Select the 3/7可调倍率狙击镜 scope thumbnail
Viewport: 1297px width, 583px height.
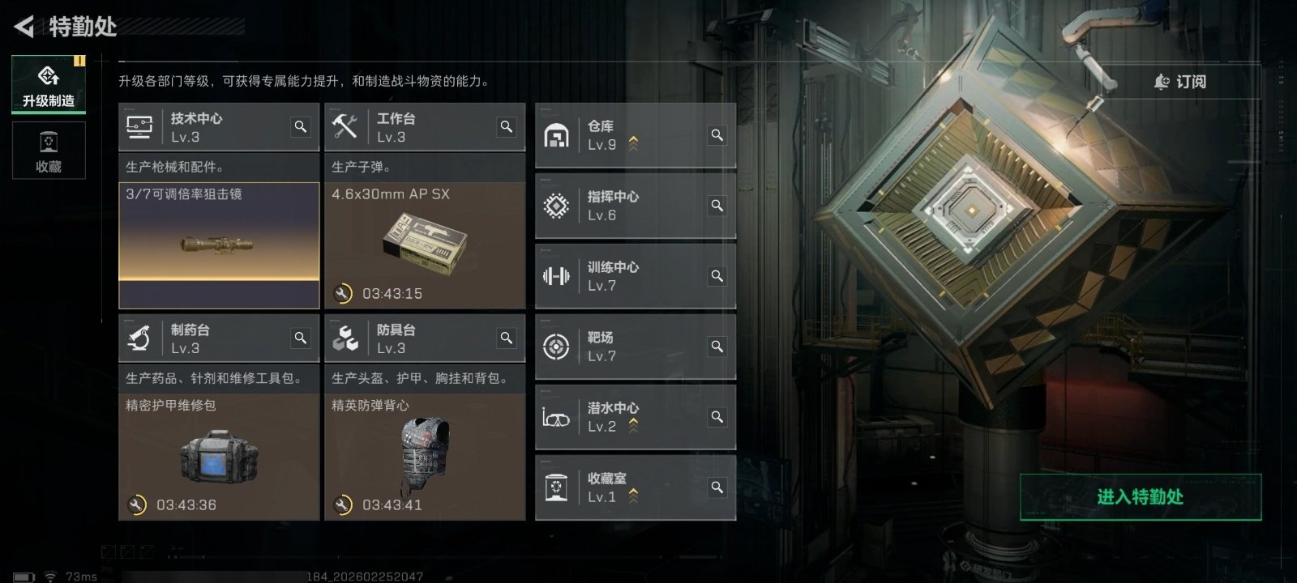(219, 245)
